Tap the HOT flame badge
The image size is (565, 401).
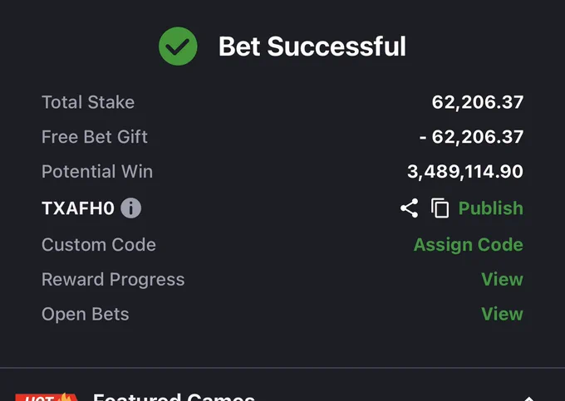[x=47, y=397]
